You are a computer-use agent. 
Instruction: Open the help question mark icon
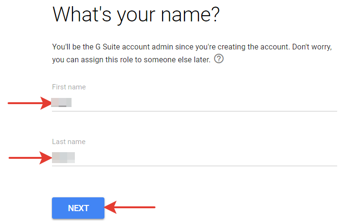pos(219,59)
